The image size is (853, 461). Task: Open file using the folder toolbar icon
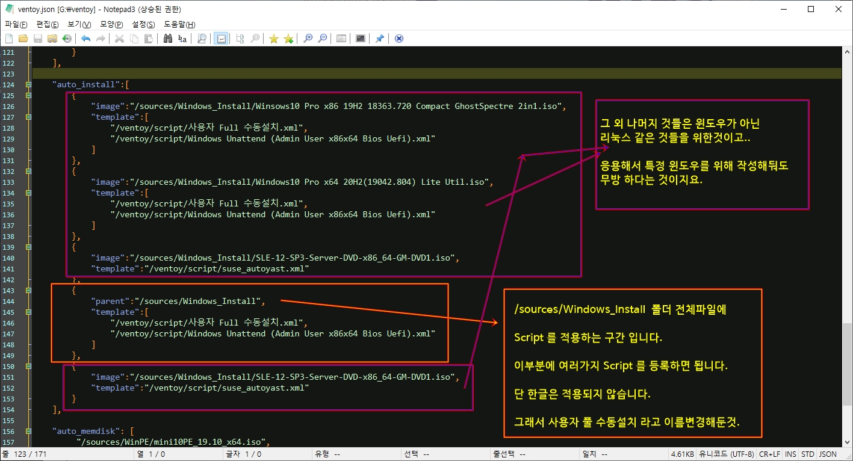point(23,39)
